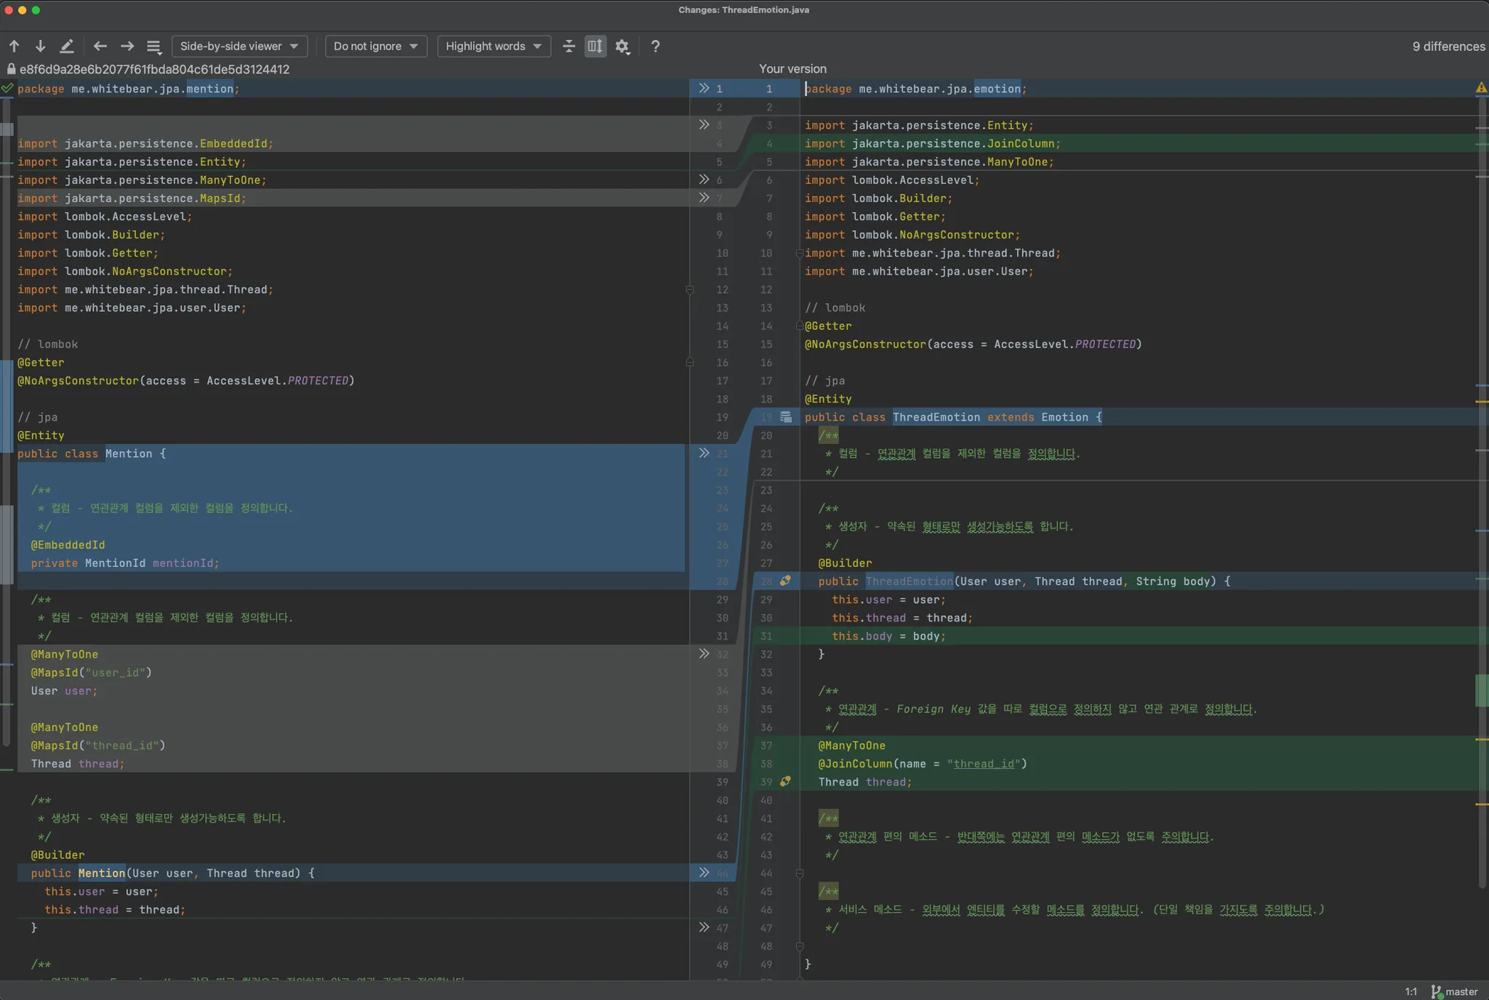The image size is (1489, 1000).
Task: Expand the Do not ignore dropdown
Action: (x=375, y=47)
